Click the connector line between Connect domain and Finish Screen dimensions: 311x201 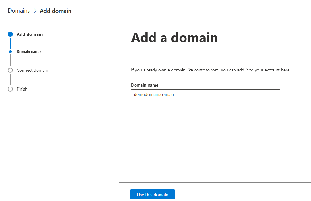point(10,80)
